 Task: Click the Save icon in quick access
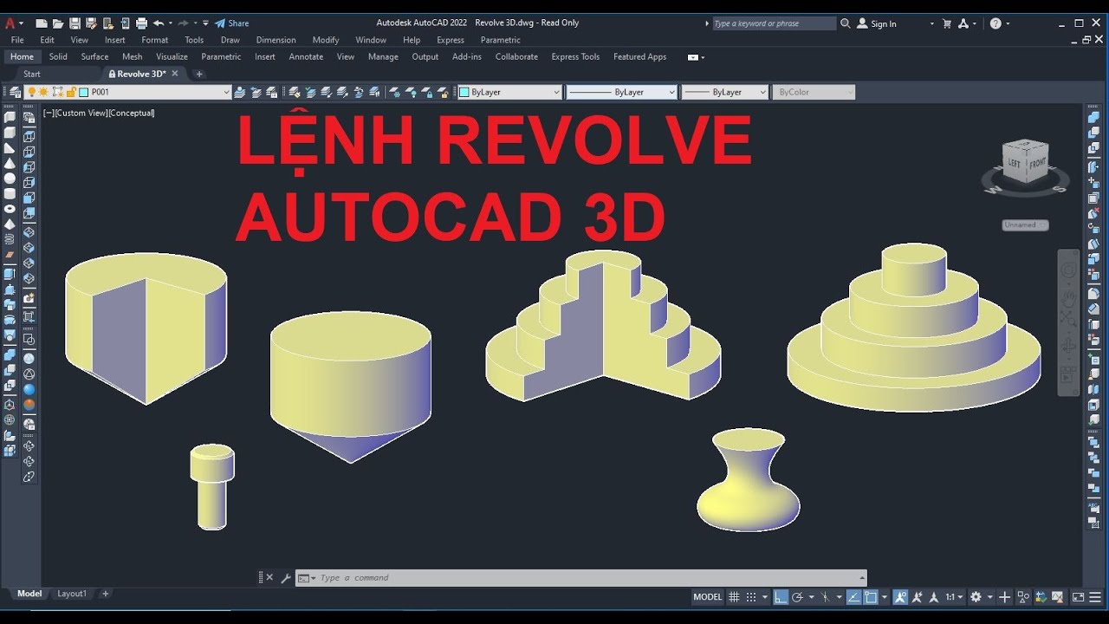75,23
